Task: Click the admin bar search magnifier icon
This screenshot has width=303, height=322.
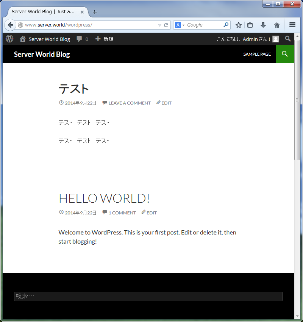Action: (288, 39)
